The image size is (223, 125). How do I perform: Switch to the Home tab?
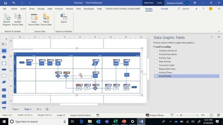point(14,9)
